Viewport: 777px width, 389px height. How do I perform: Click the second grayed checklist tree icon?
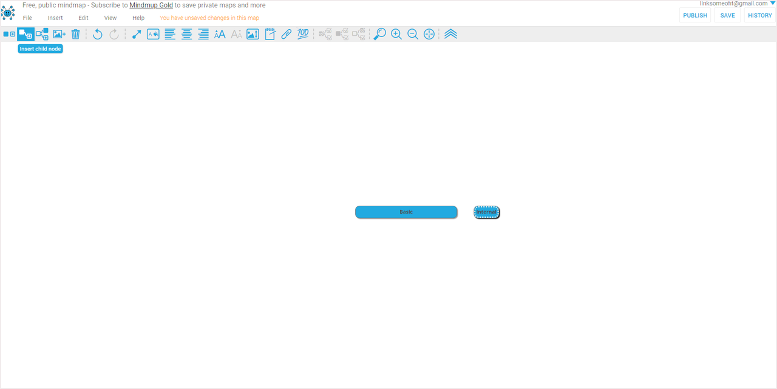[x=342, y=34]
